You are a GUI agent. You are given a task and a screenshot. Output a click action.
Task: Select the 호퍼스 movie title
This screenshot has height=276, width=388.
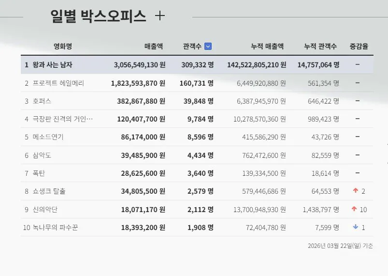tap(42, 101)
